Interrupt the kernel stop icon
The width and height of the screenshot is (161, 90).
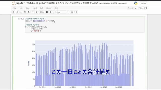pos(47,12)
